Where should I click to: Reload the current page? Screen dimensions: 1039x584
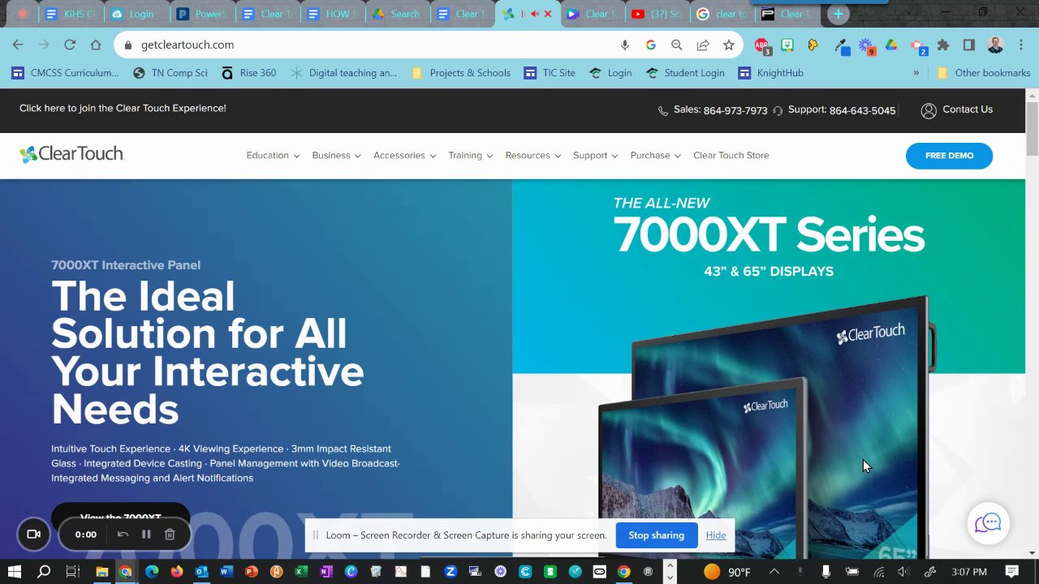(70, 45)
